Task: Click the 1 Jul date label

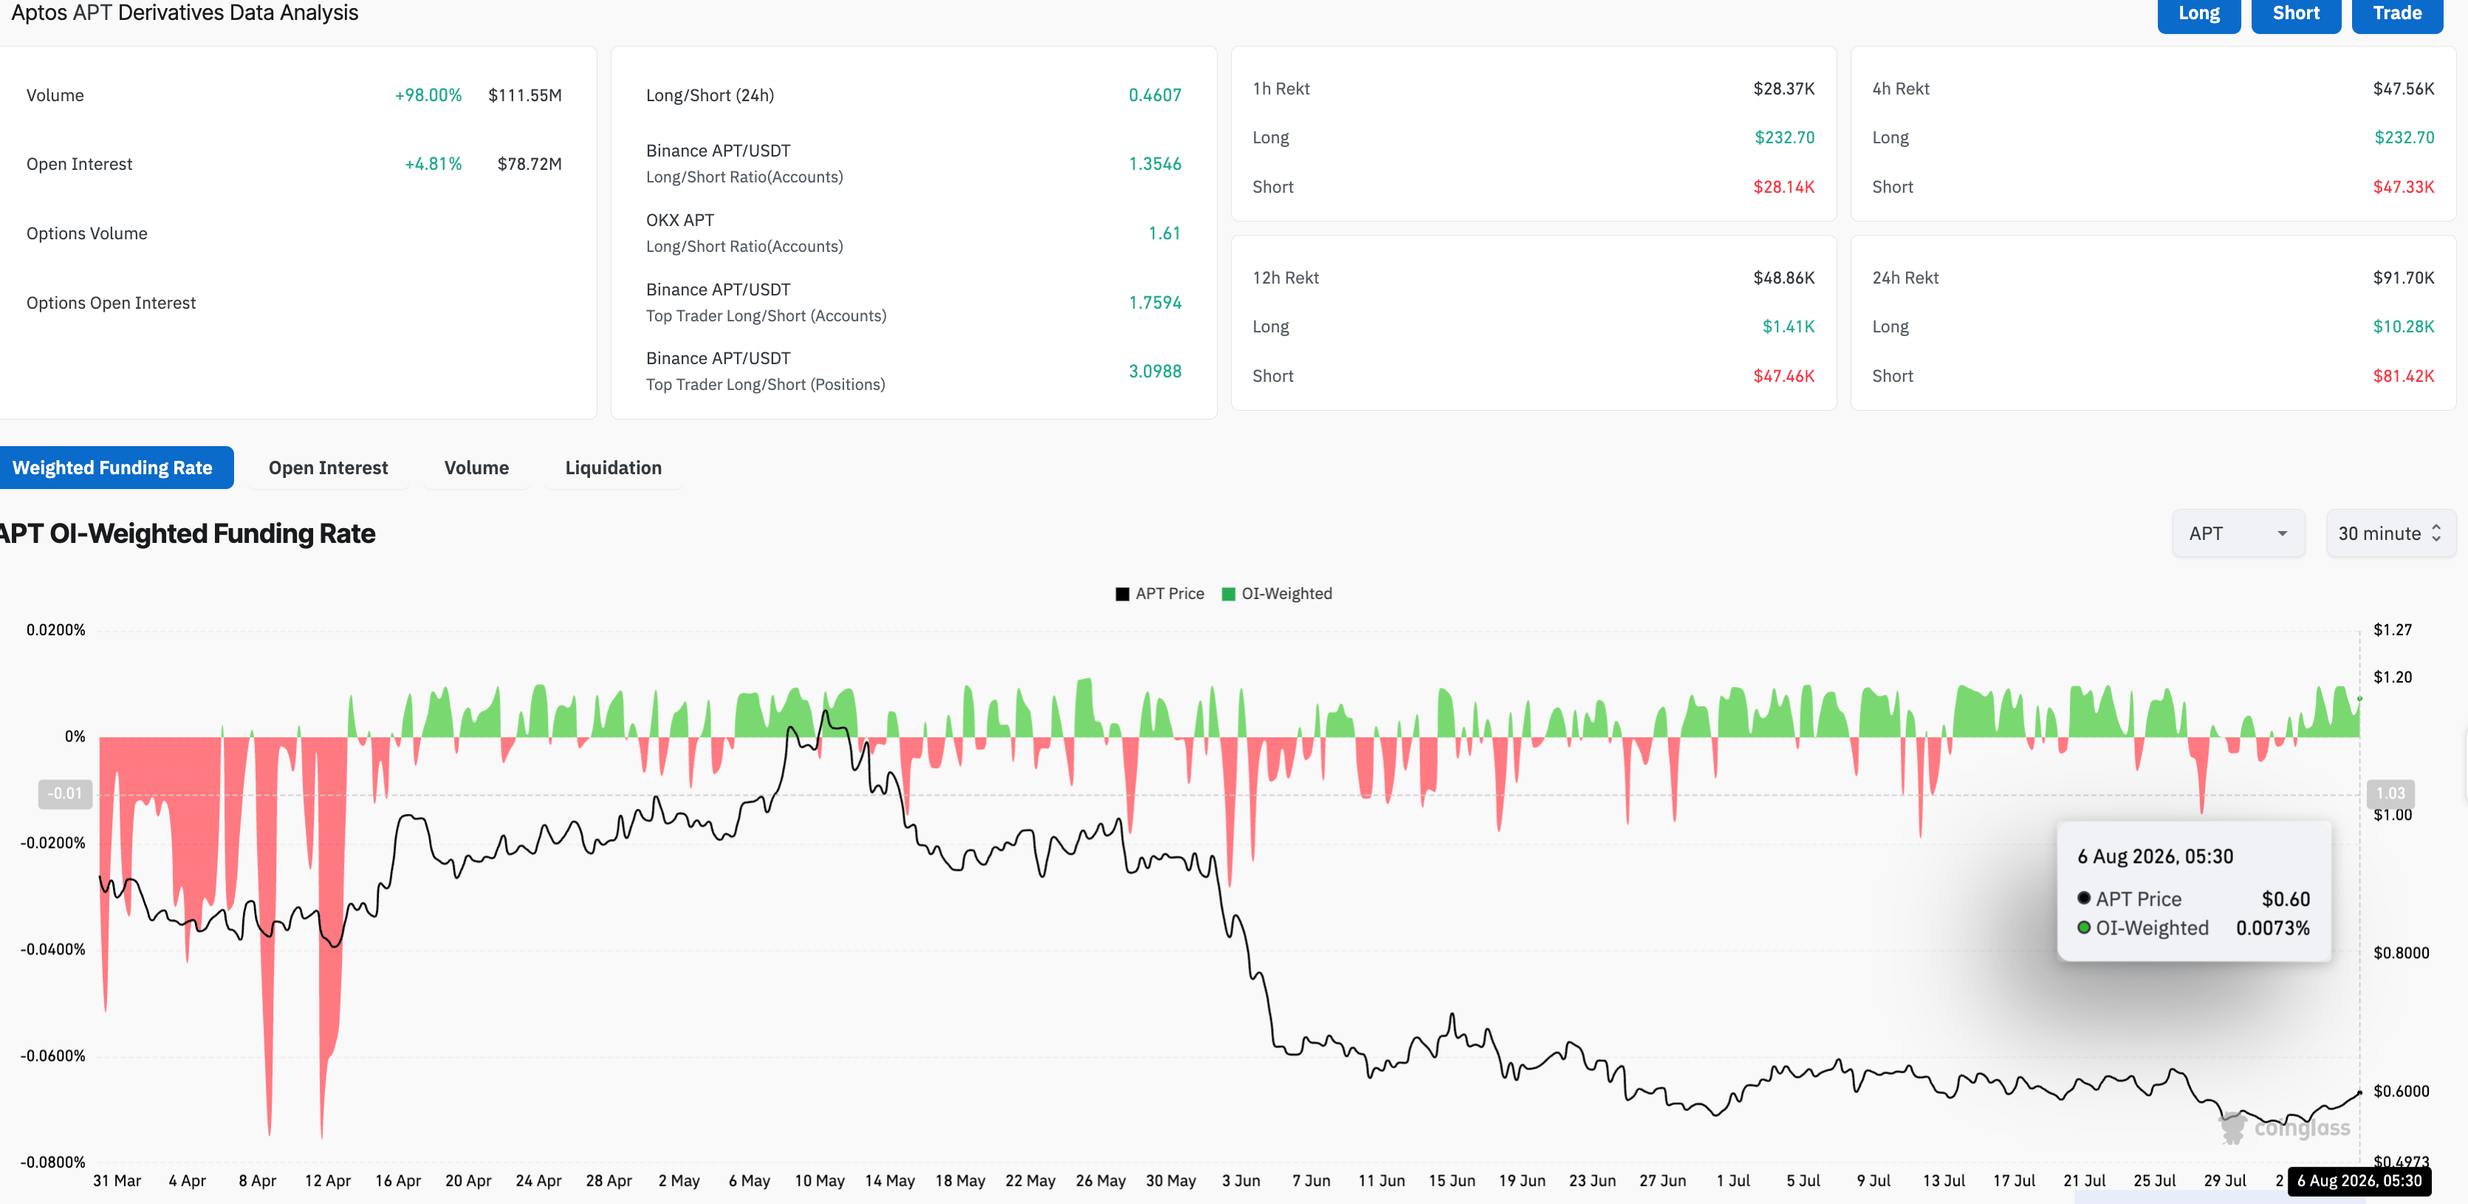Action: pos(1733,1181)
